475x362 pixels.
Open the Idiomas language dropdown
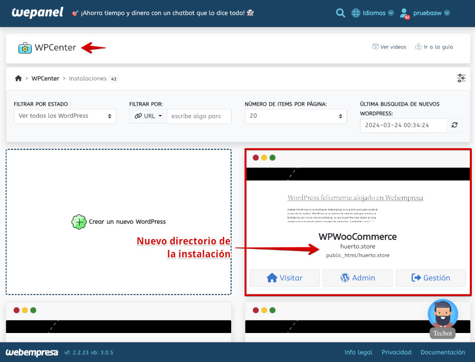[x=378, y=13]
